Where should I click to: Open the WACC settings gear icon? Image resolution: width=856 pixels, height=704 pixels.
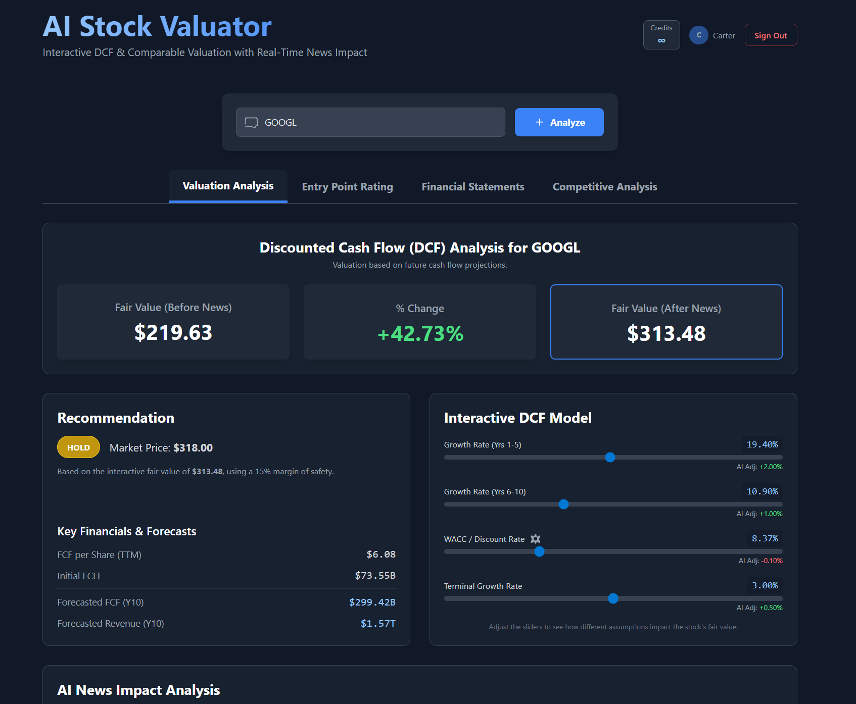pyautogui.click(x=535, y=539)
